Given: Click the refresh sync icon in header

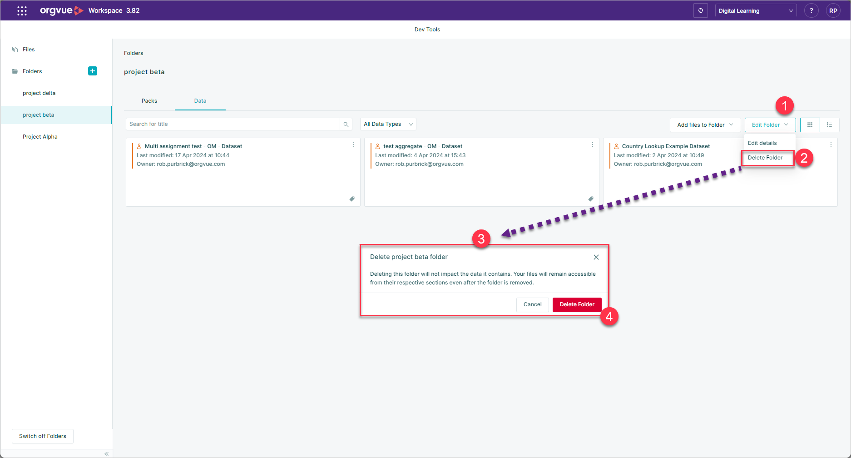Looking at the screenshot, I should point(701,10).
